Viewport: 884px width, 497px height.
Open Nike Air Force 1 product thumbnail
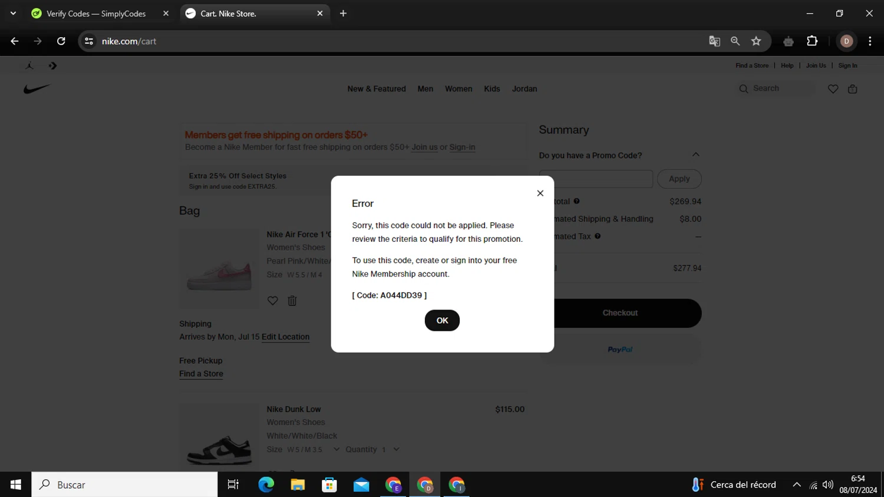pyautogui.click(x=219, y=269)
